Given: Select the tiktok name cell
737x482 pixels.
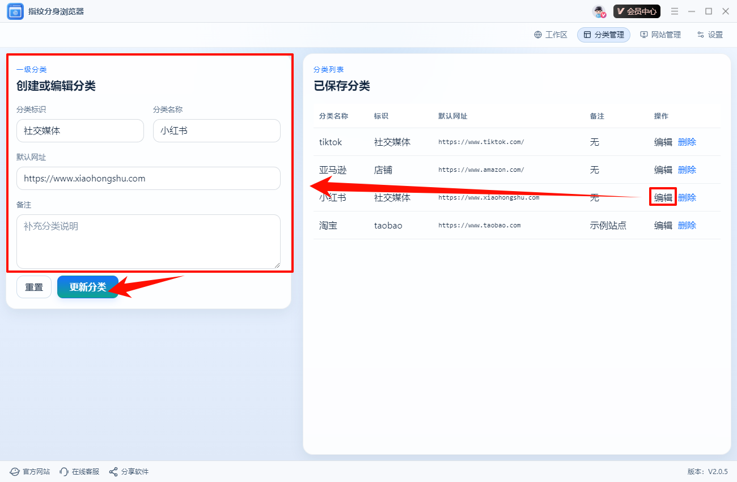Looking at the screenshot, I should pyautogui.click(x=331, y=142).
